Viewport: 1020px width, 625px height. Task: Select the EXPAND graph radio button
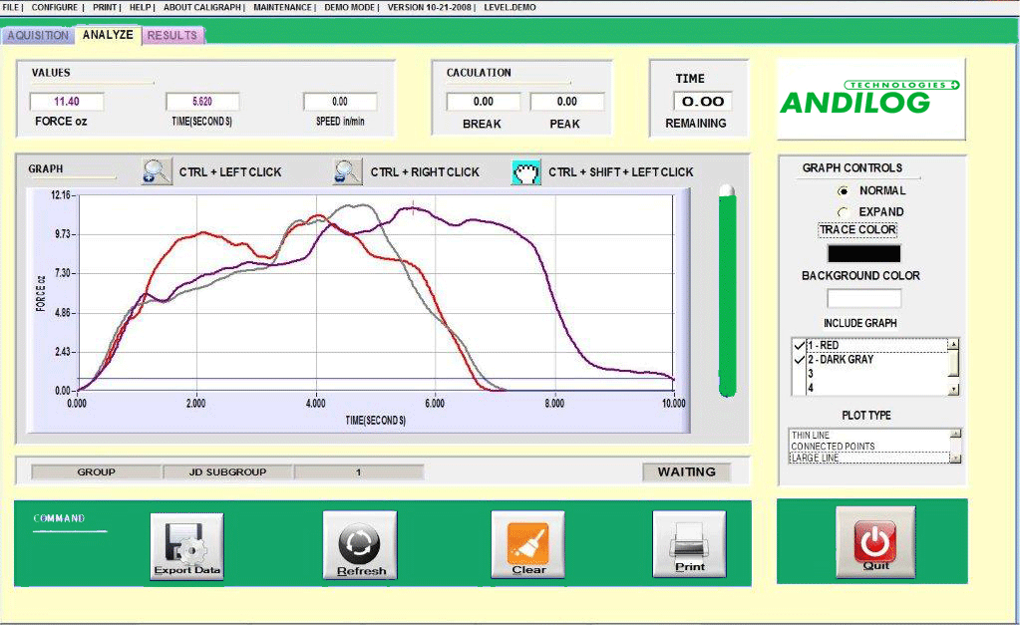coord(844,211)
